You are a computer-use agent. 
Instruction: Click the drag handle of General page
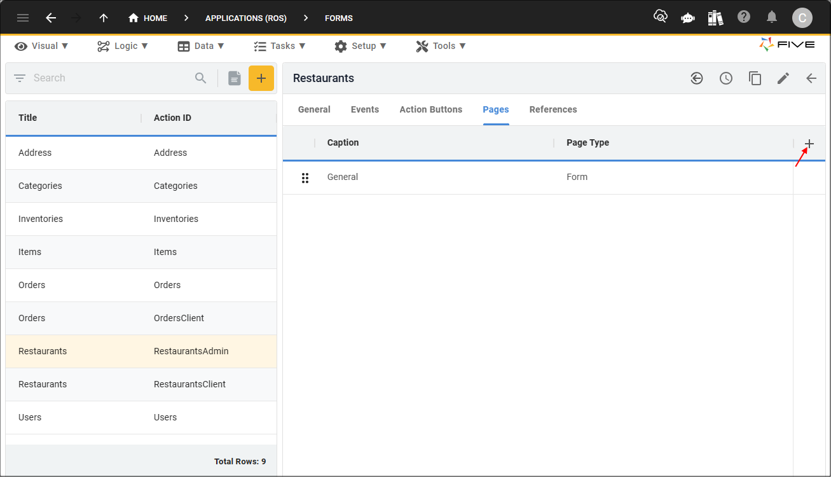pos(305,178)
